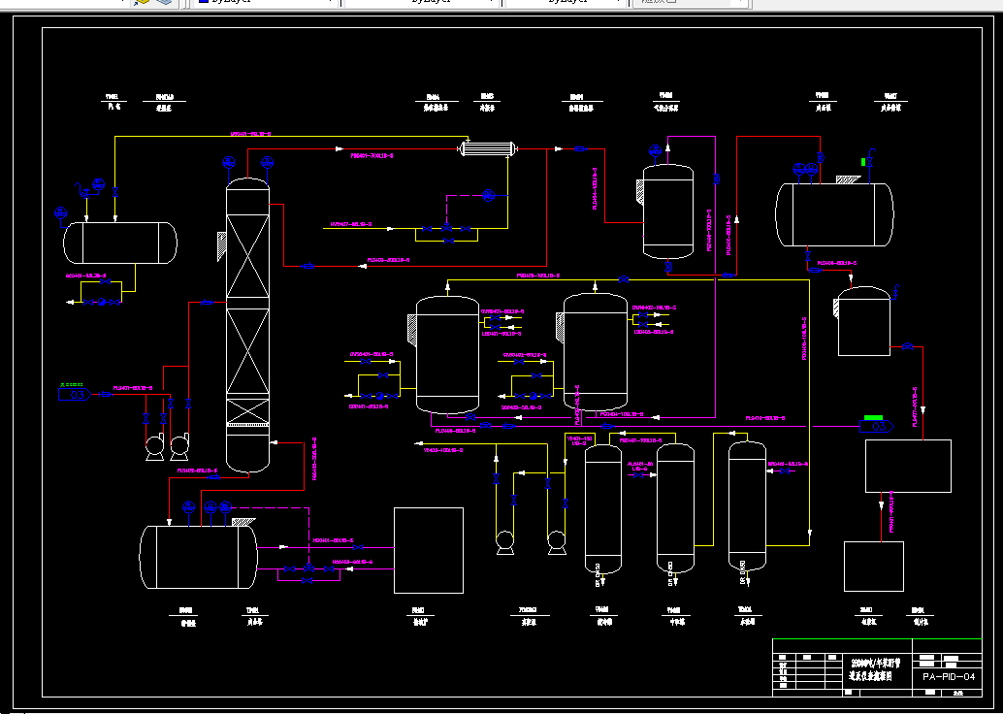The image size is (1003, 714).
Task: Select the instrument bubble left of upper-left tank
Action: tap(61, 212)
